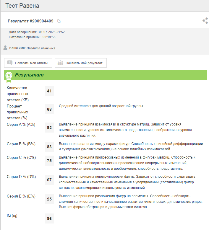
Task: Click the "Тест Равена" page title
Action: point(22,6)
